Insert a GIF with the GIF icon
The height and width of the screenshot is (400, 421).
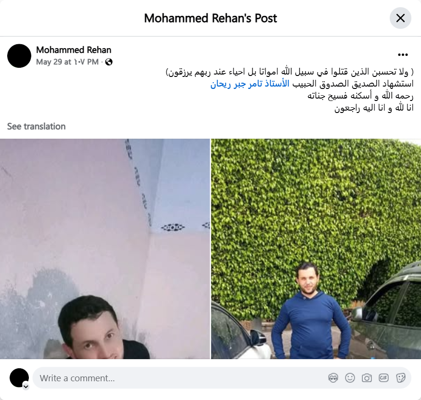pyautogui.click(x=383, y=378)
